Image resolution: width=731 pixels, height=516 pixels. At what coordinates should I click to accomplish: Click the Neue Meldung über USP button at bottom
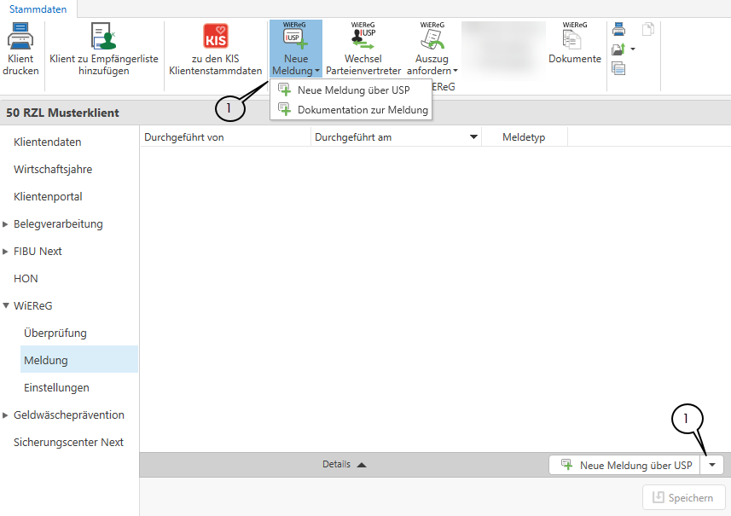(x=626, y=465)
